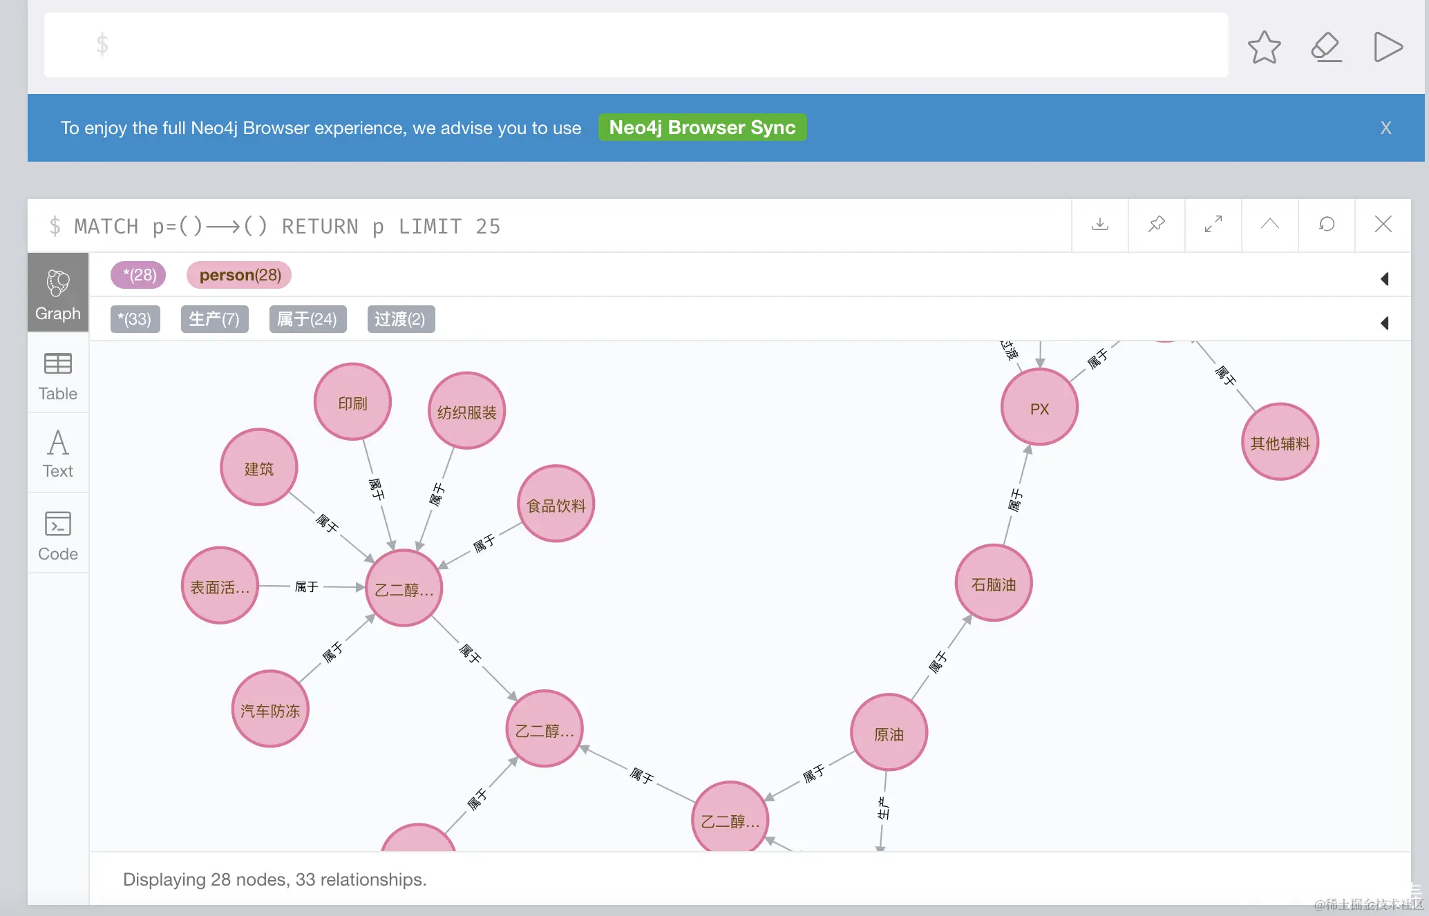
Task: Collapse the result frame
Action: 1269,225
